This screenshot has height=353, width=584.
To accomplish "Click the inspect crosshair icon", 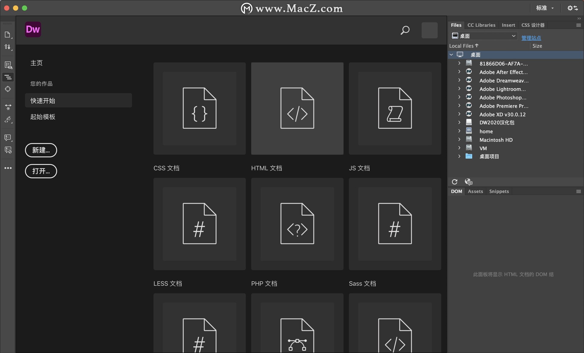I will click(x=8, y=89).
